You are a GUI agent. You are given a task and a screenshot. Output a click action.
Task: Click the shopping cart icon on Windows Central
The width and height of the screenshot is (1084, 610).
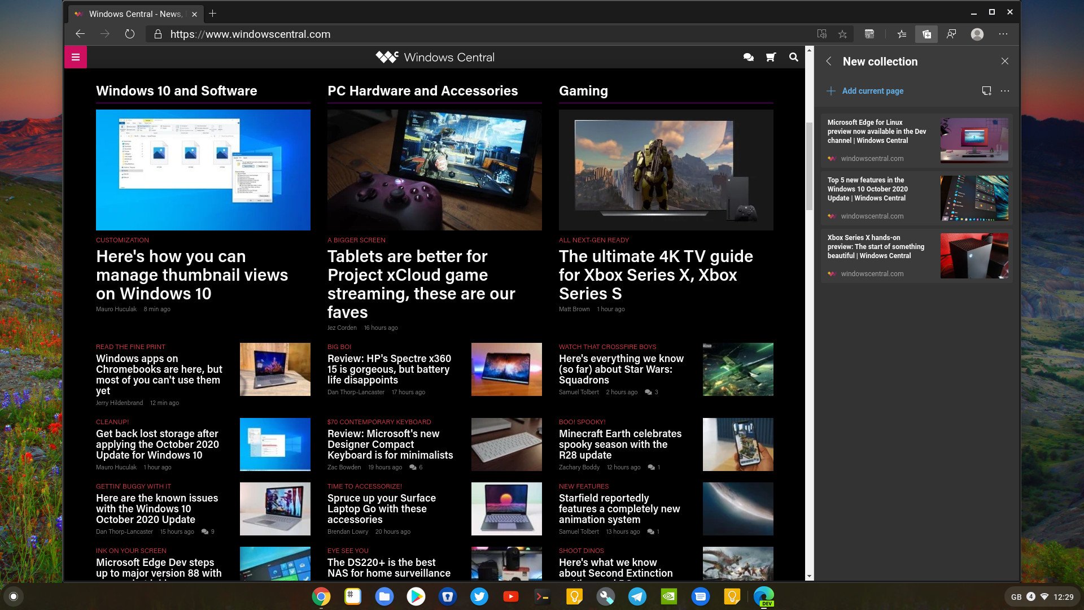click(771, 58)
